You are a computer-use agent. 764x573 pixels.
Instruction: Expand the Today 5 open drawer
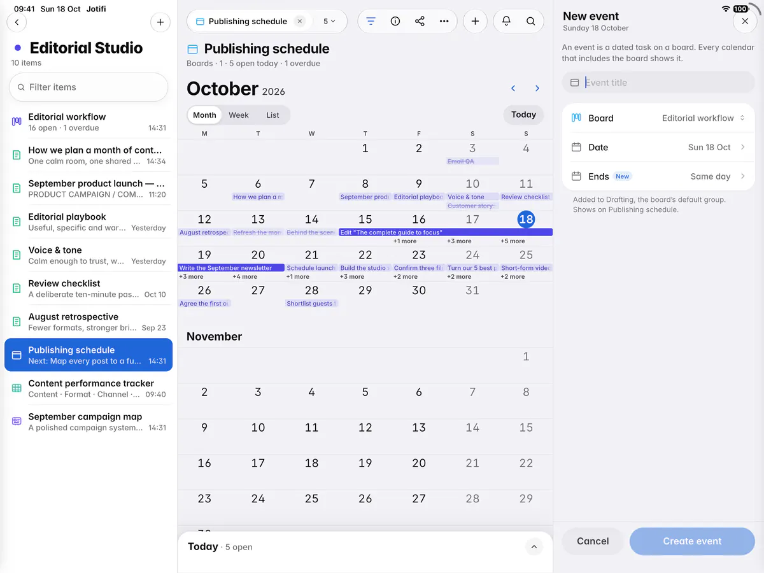click(x=534, y=547)
